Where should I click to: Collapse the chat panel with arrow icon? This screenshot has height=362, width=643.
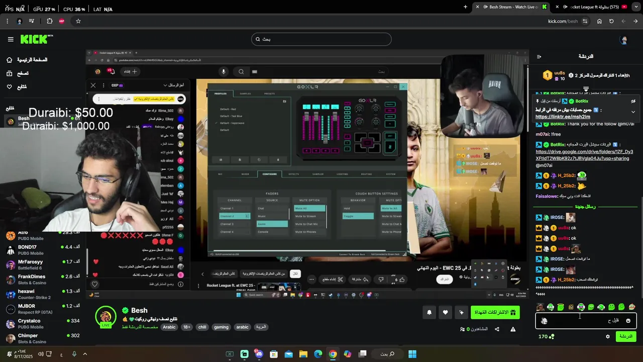click(539, 57)
